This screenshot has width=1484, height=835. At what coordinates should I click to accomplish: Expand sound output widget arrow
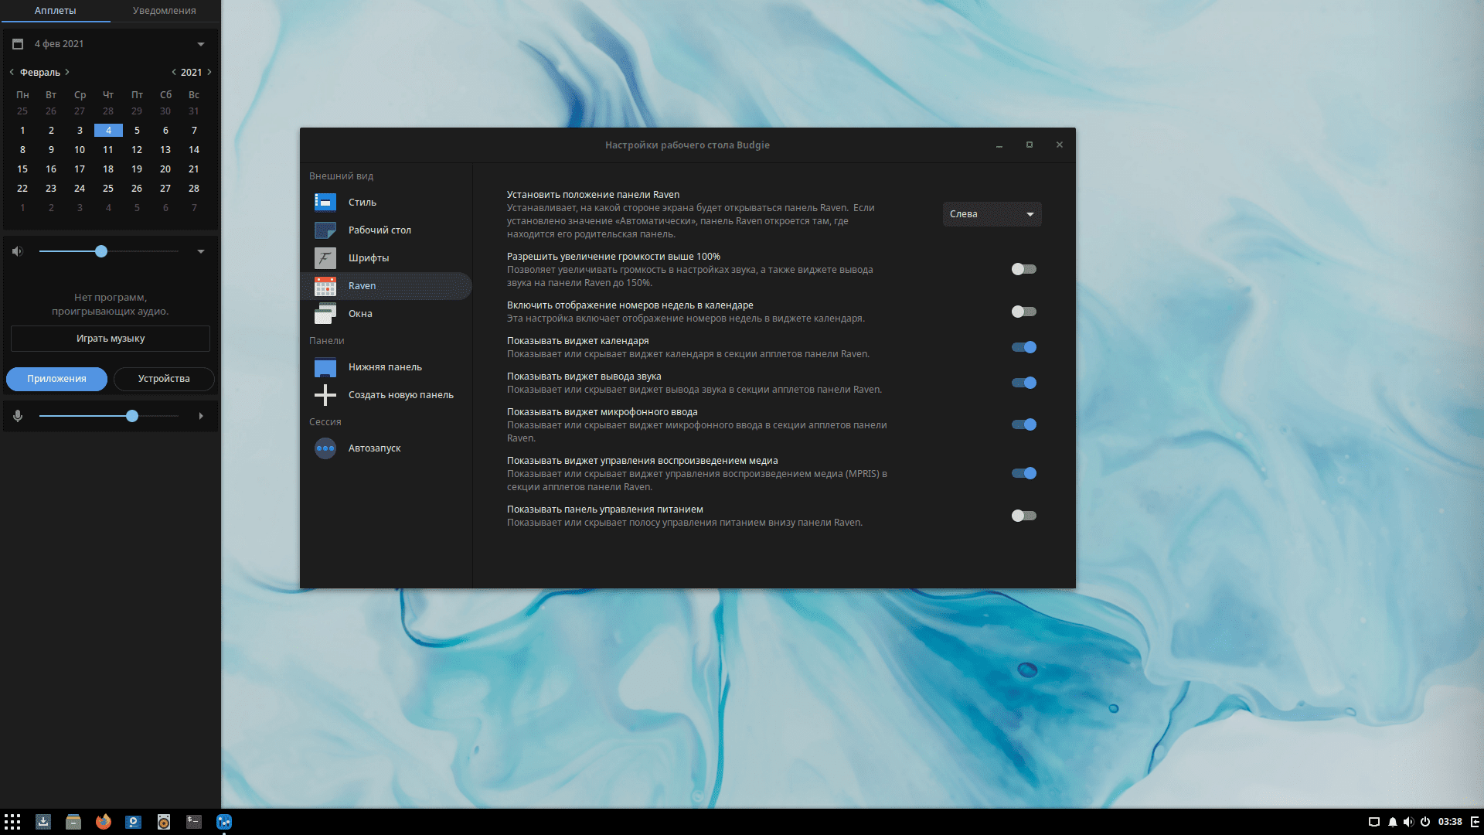(x=201, y=251)
